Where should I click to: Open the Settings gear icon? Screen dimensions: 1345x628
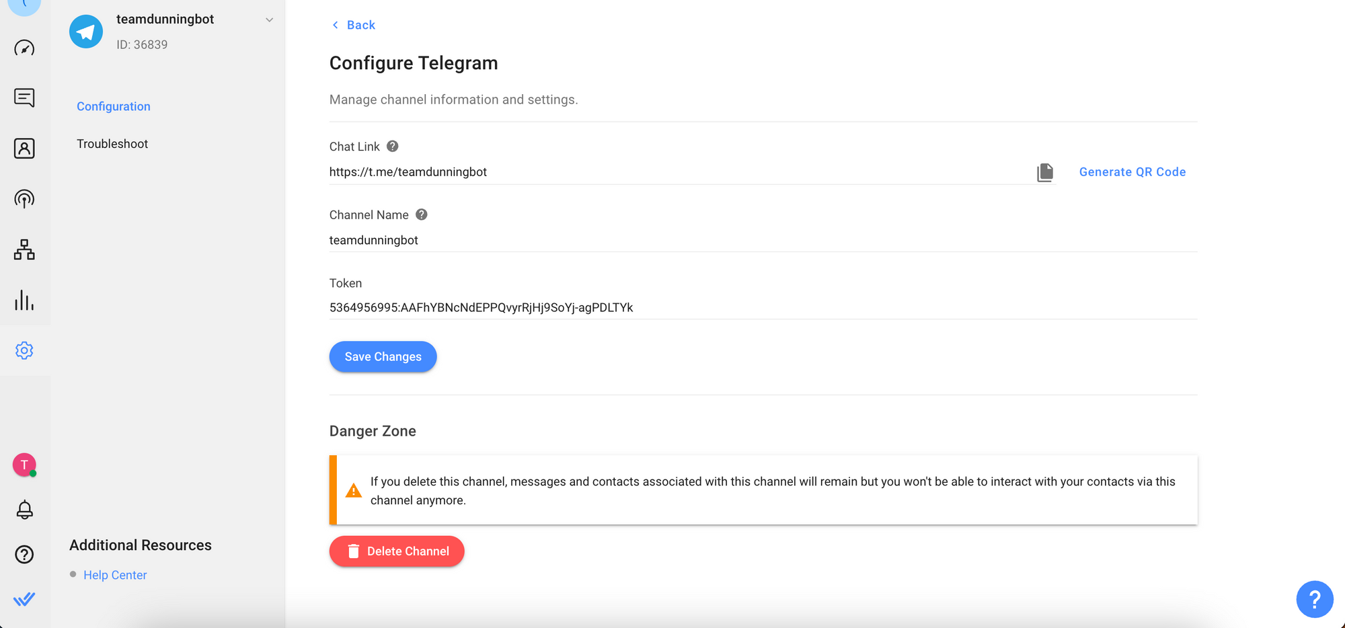pyautogui.click(x=24, y=350)
